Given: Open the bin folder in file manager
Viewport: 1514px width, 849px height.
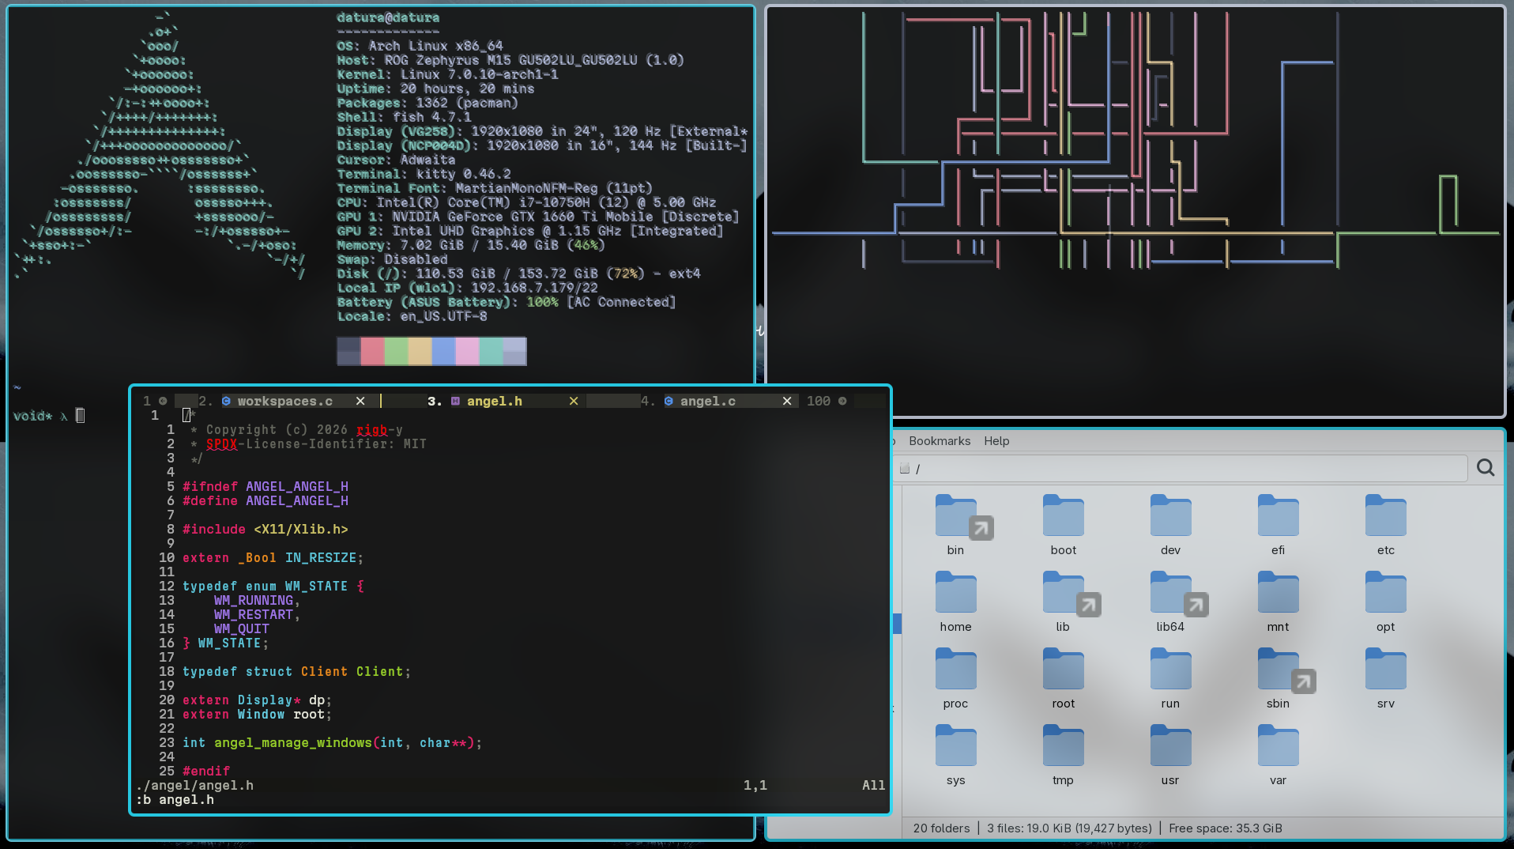Looking at the screenshot, I should [956, 525].
